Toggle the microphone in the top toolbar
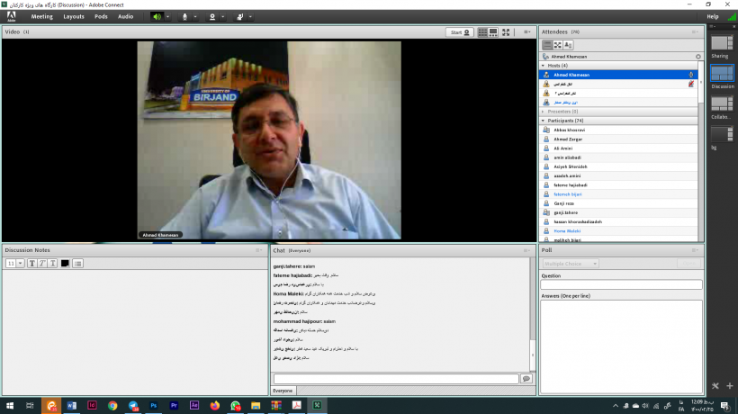This screenshot has height=414, width=738. 184,17
